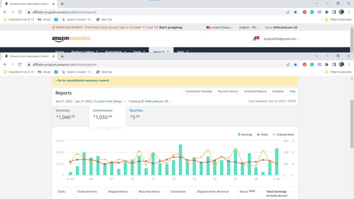This screenshot has height=199, width=354.
Task: Open the Facebook bookmark in the lower window
Action: pos(56,72)
